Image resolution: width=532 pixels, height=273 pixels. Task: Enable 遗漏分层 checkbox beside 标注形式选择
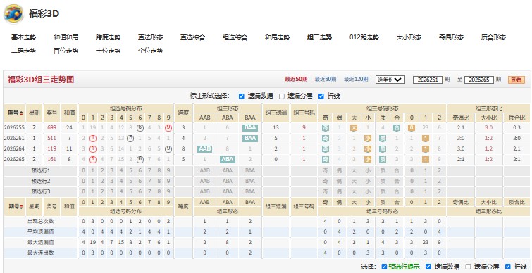coord(282,96)
